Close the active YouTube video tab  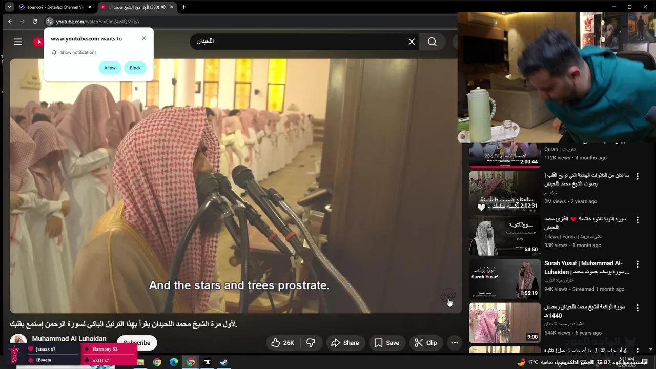coord(172,7)
